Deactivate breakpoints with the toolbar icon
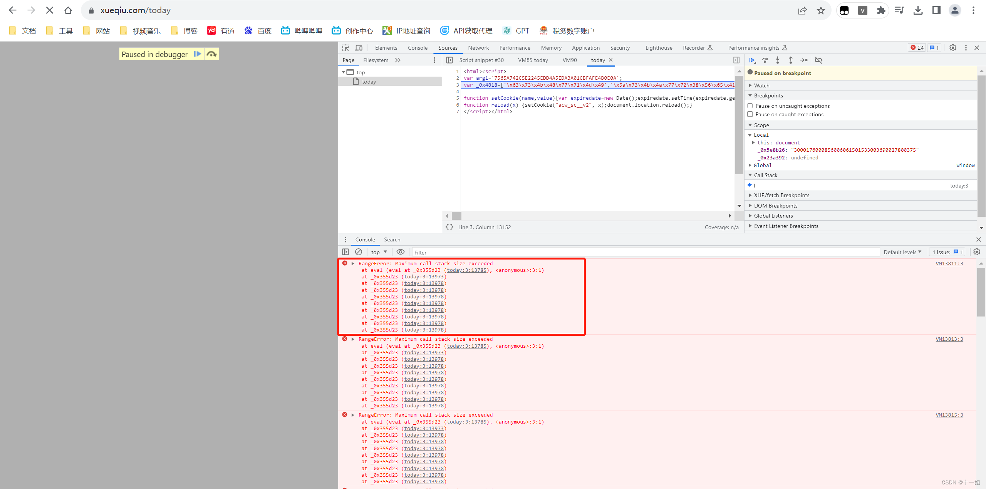 (819, 60)
